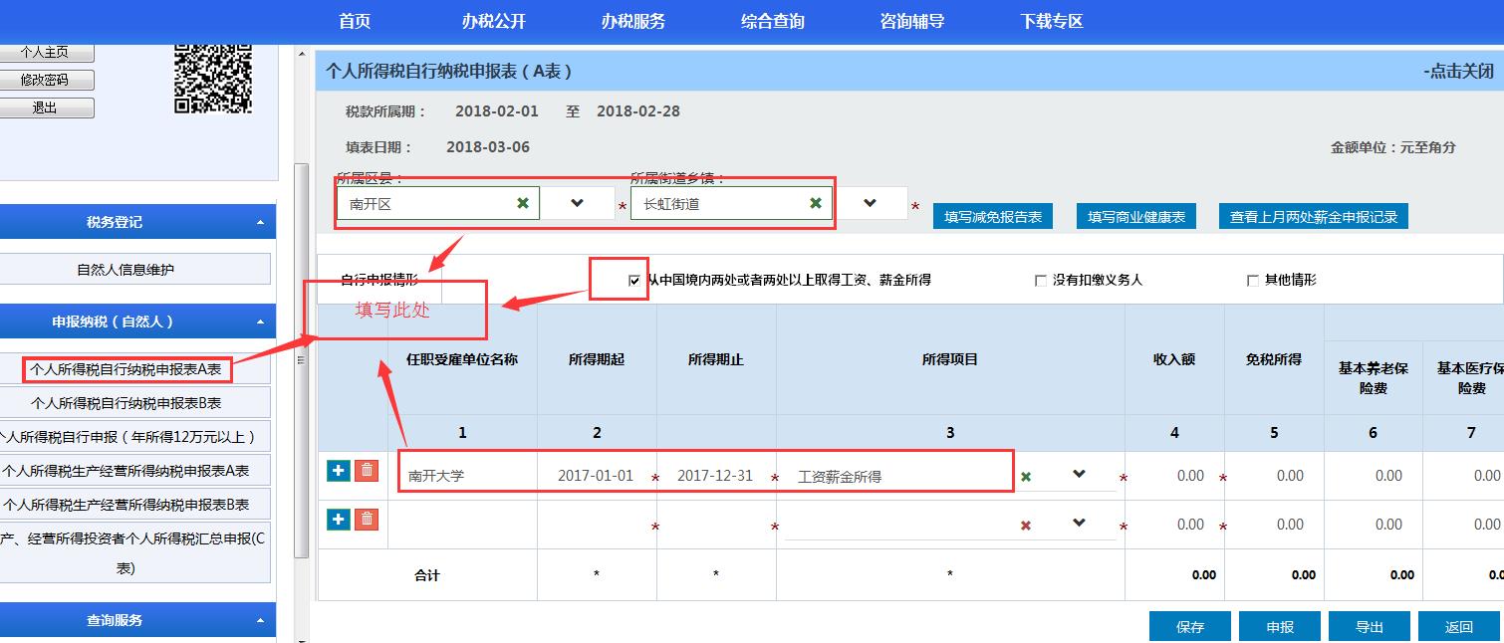Click the plus icon in second table row
Screen dimensions: 1504x643
point(339,519)
